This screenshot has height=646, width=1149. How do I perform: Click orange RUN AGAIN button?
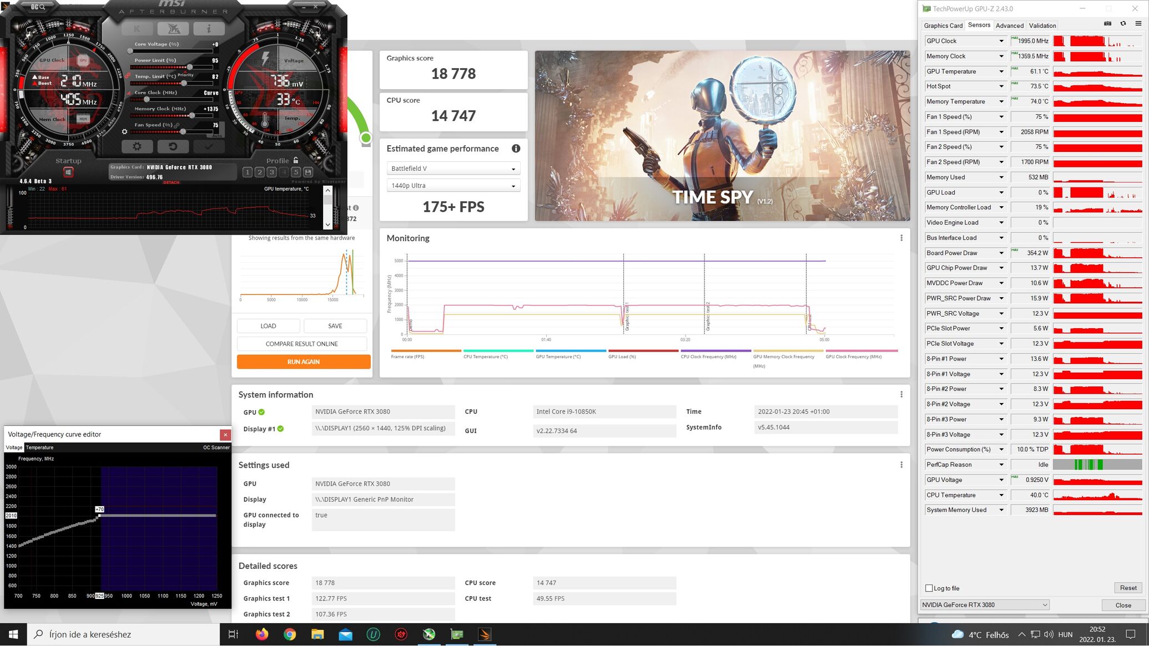(x=304, y=362)
